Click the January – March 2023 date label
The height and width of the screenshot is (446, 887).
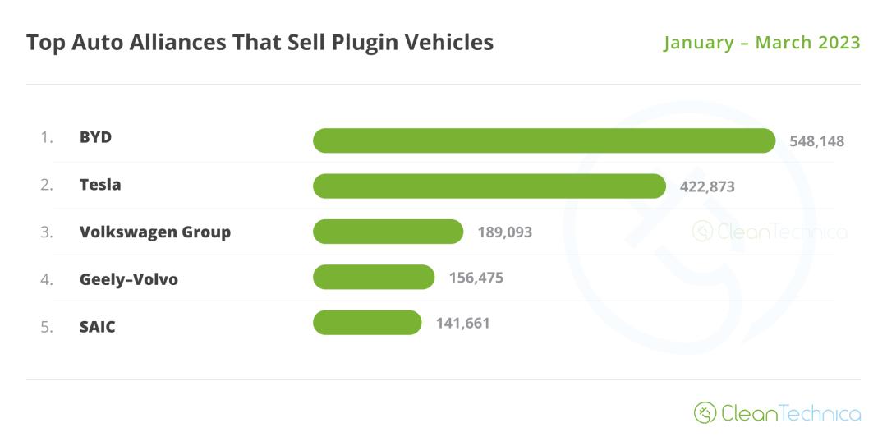click(762, 42)
